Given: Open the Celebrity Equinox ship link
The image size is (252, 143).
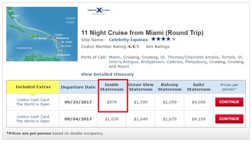Looking at the screenshot, I should [128, 40].
